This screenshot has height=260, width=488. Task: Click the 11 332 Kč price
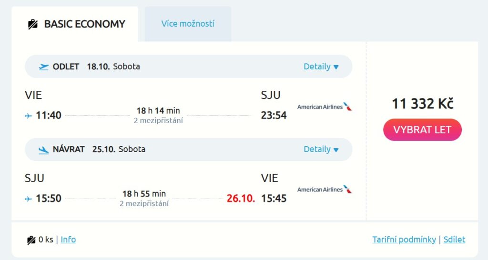pos(422,104)
